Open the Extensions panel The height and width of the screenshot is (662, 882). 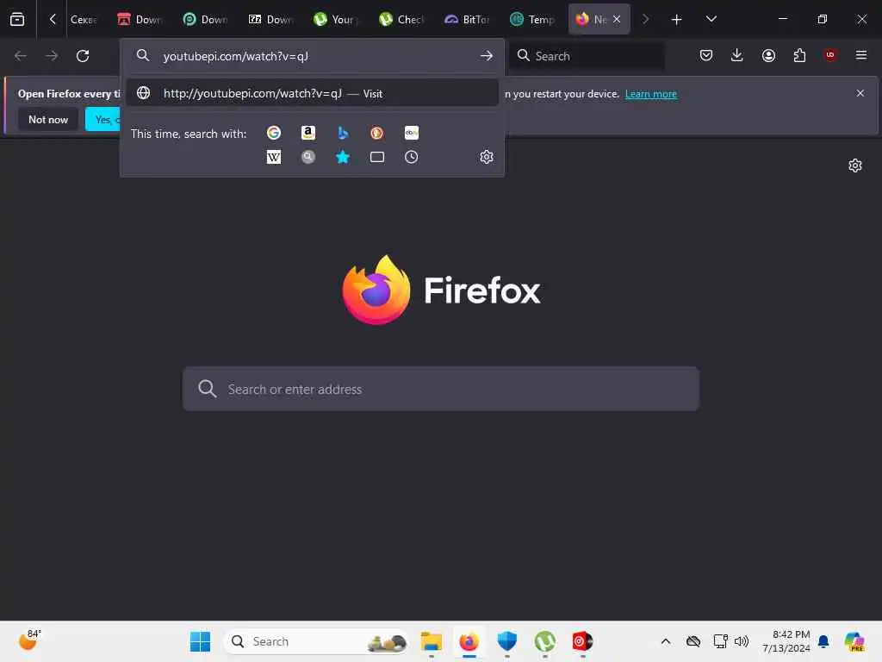click(799, 55)
